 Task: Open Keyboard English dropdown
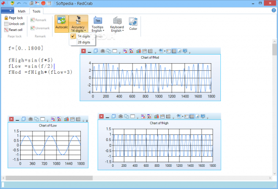tap(117, 24)
